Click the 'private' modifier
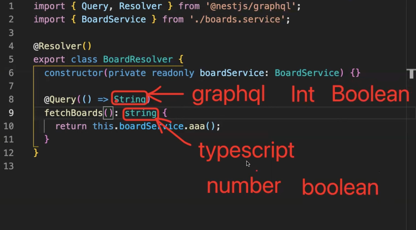The image size is (416, 230). click(x=127, y=73)
